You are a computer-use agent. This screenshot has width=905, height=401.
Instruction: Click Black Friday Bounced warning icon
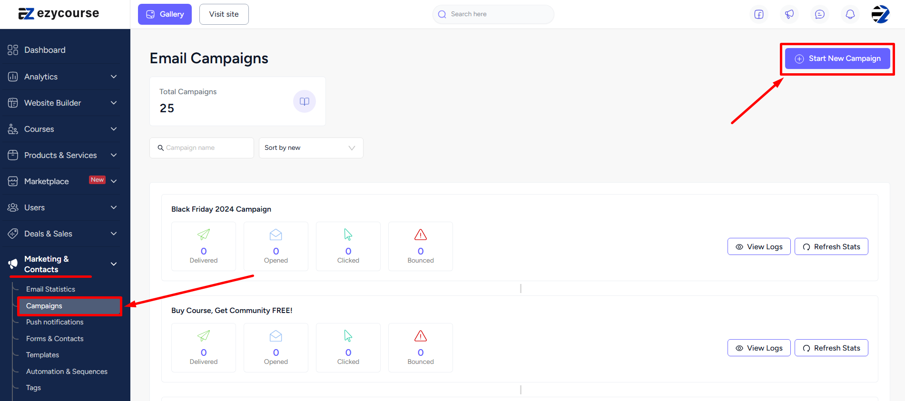[421, 235]
